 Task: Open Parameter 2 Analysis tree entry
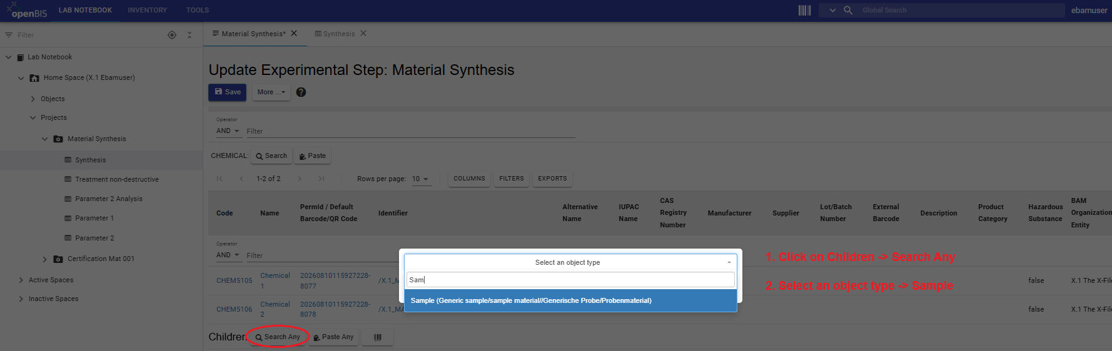108,199
